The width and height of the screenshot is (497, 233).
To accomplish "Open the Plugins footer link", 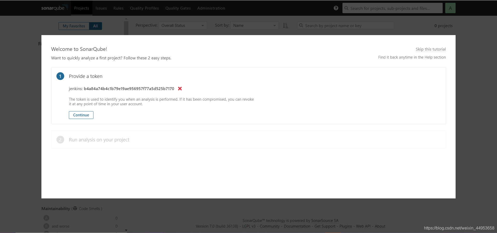I will point(346,226).
